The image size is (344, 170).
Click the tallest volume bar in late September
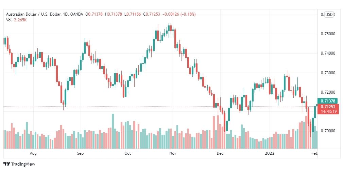pos(113,131)
